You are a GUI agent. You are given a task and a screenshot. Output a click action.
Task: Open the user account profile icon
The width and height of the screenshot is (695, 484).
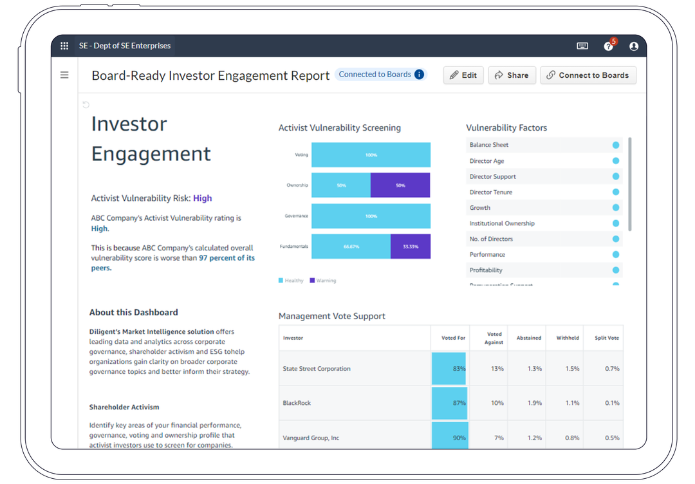click(634, 46)
